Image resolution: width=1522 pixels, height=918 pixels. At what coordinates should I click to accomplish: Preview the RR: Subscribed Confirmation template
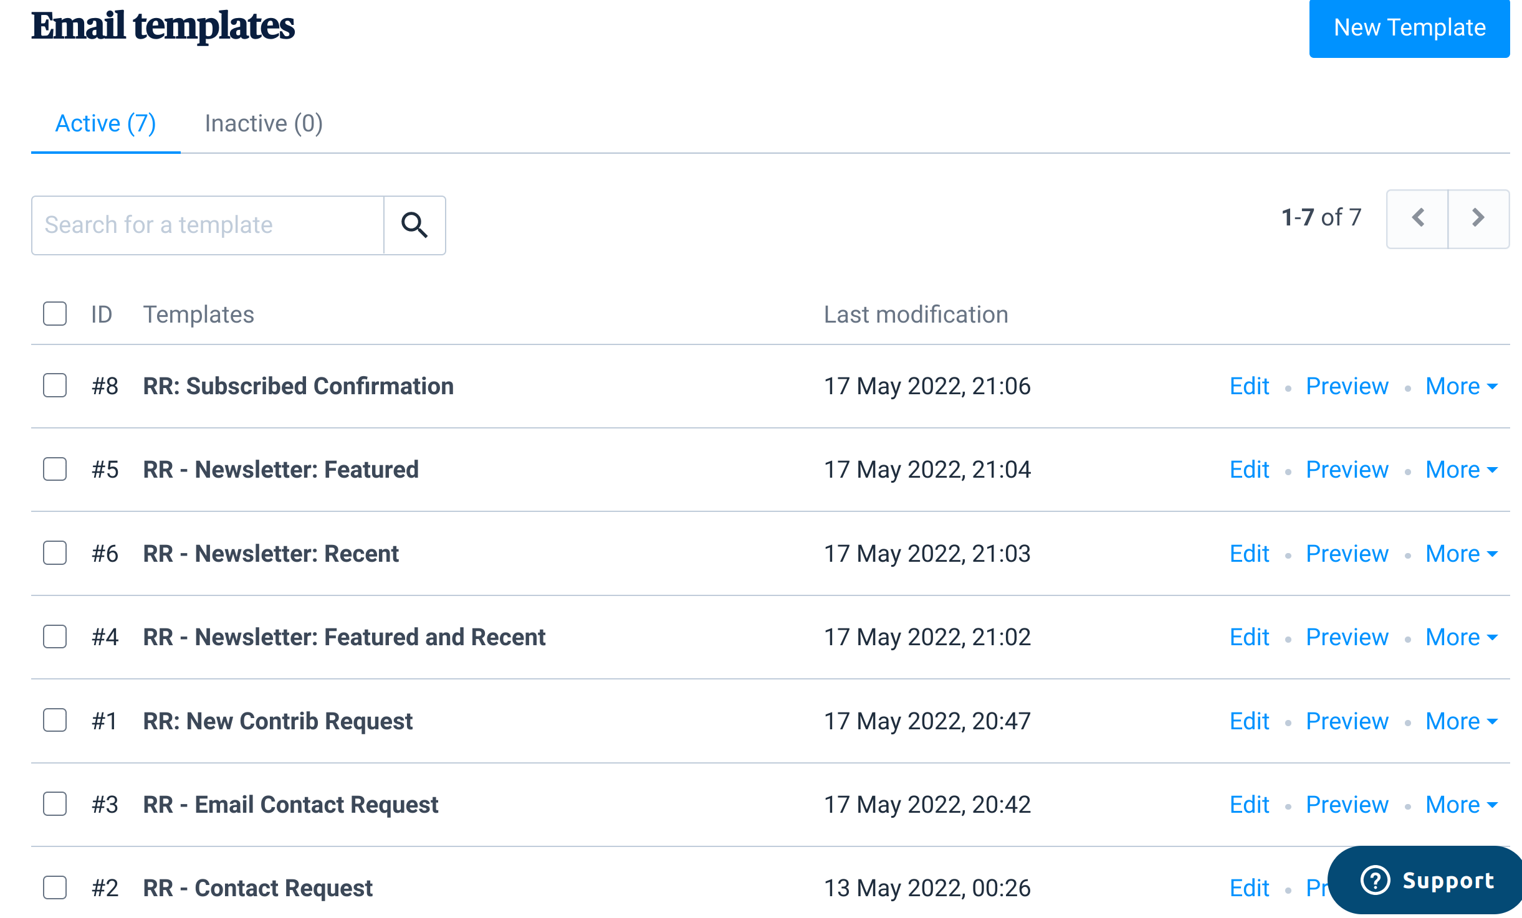[1347, 386]
